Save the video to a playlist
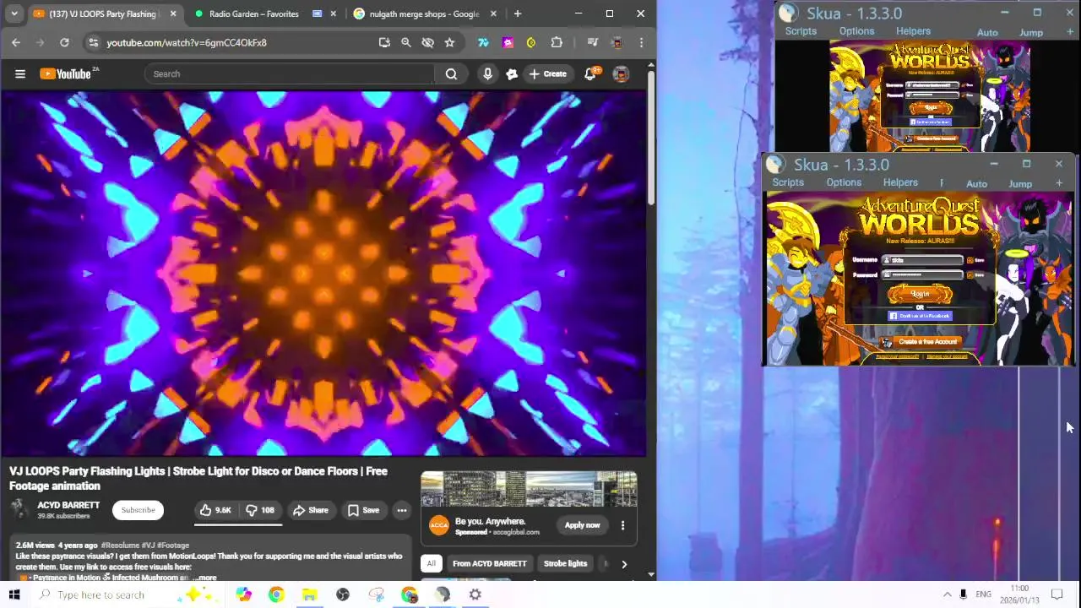This screenshot has width=1081, height=608. click(x=364, y=510)
